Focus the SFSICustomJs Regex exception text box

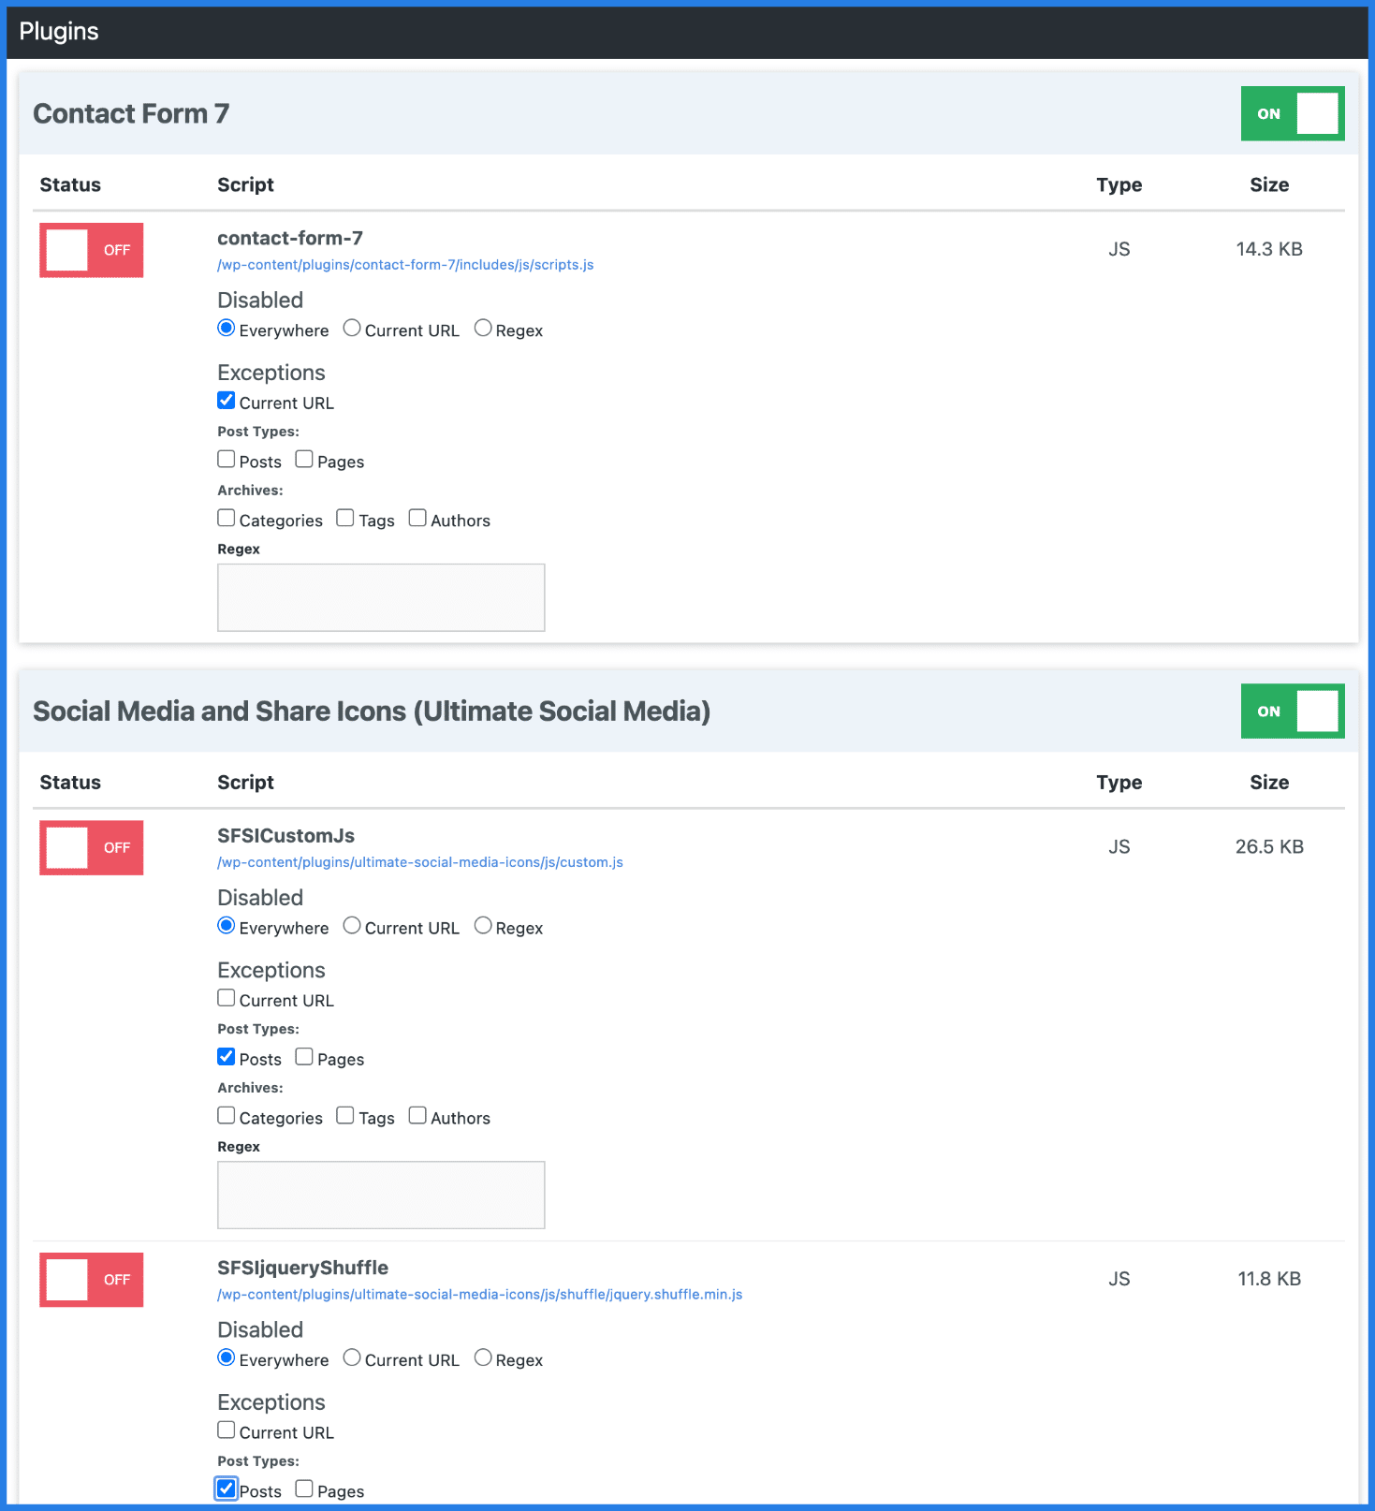[381, 1195]
